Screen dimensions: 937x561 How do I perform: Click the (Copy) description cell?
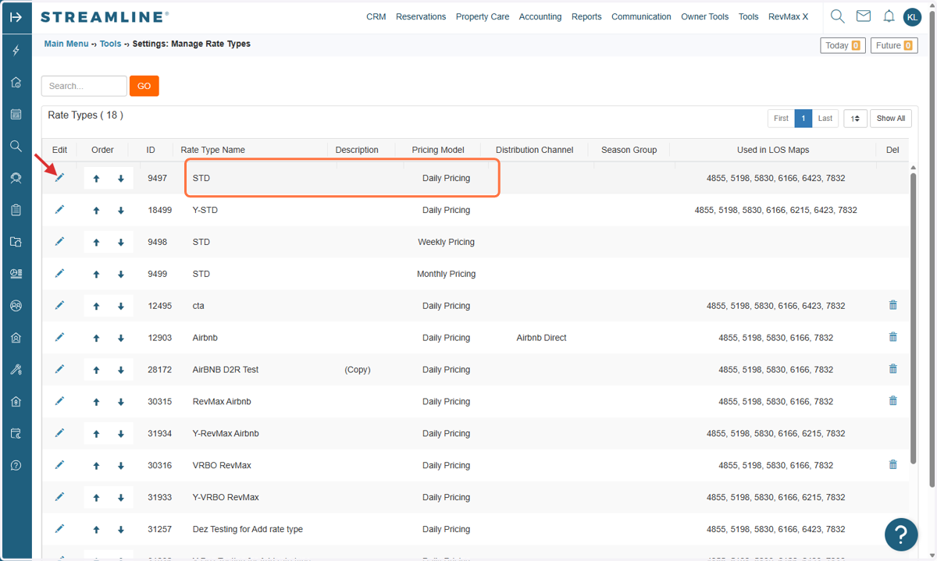358,370
